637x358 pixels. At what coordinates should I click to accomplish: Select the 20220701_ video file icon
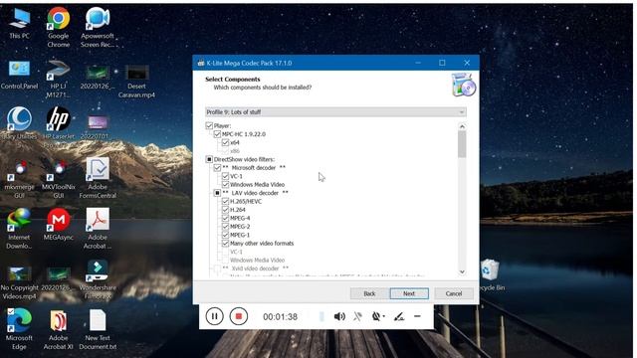pyautogui.click(x=98, y=126)
